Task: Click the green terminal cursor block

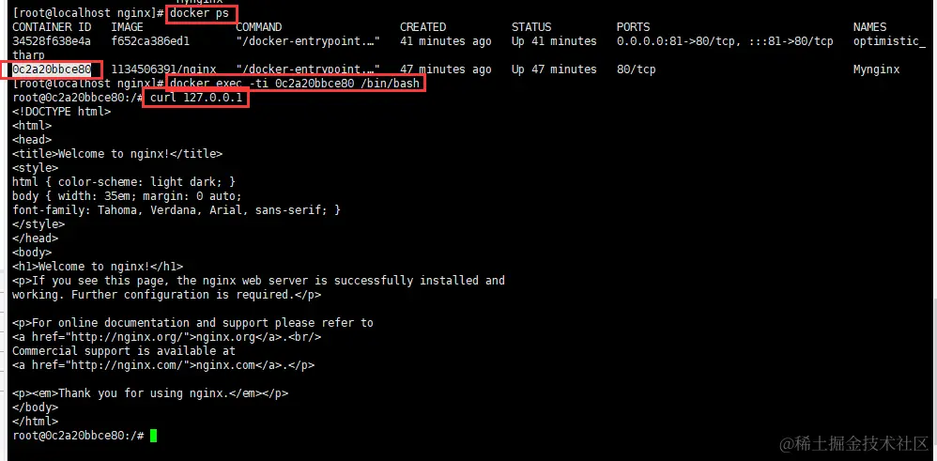Action: tap(153, 436)
